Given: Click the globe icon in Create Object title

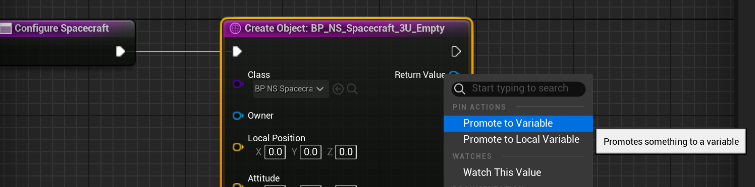Looking at the screenshot, I should pyautogui.click(x=235, y=29).
